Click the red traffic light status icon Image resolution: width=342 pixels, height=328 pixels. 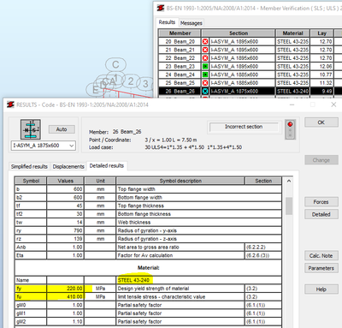(x=290, y=129)
